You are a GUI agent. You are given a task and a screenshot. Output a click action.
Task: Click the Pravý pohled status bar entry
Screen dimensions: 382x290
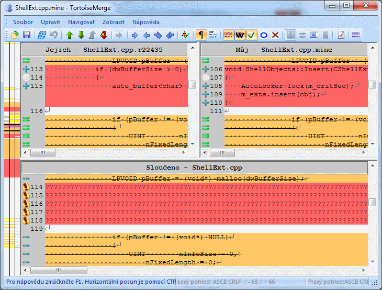point(338,282)
